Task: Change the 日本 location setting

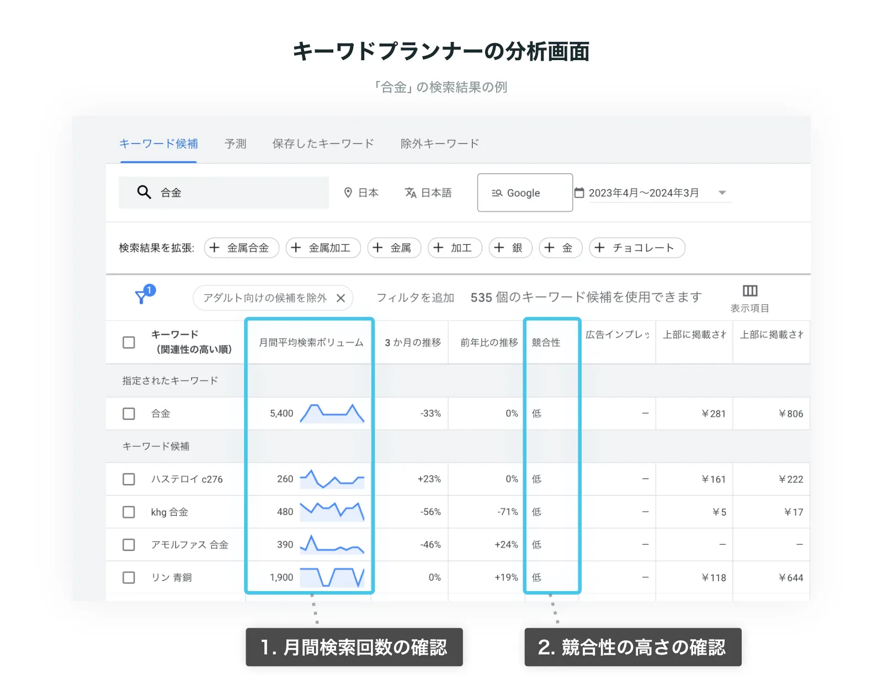Action: click(x=361, y=192)
